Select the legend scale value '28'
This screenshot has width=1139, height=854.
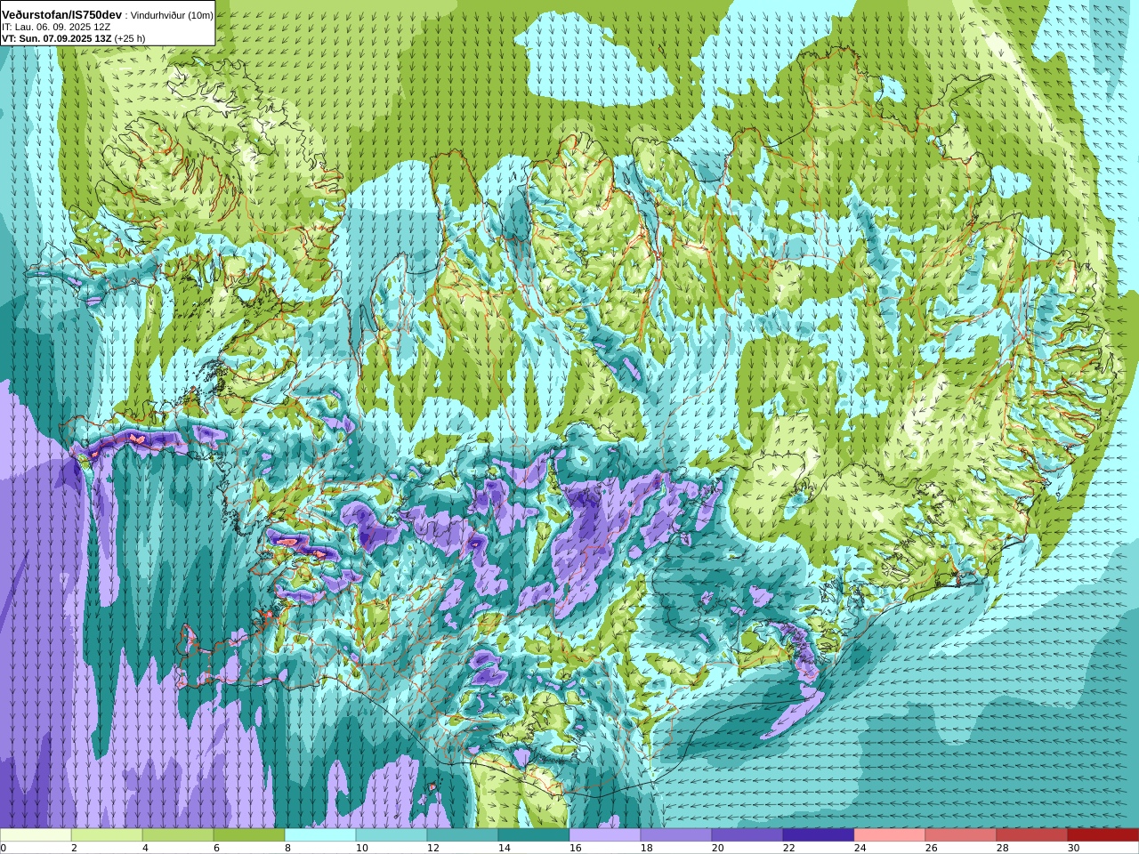(1002, 848)
